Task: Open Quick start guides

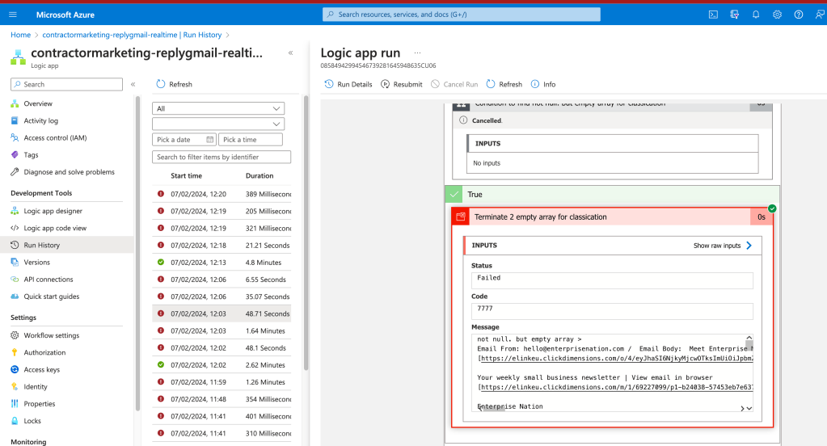Action: click(x=51, y=297)
